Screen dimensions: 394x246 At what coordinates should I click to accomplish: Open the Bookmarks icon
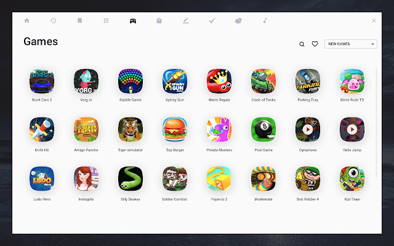pyautogui.click(x=79, y=20)
